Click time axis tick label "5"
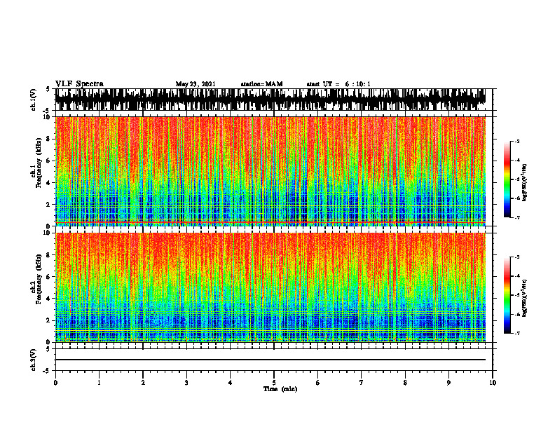This screenshot has height=429, width=555. click(x=274, y=383)
